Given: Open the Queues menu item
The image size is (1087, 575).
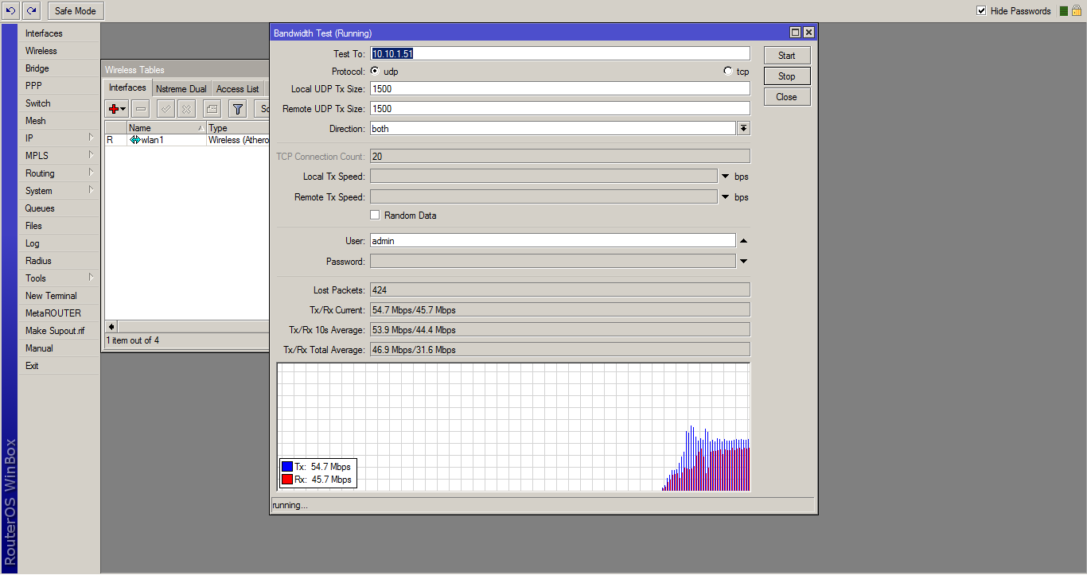Looking at the screenshot, I should coord(40,208).
